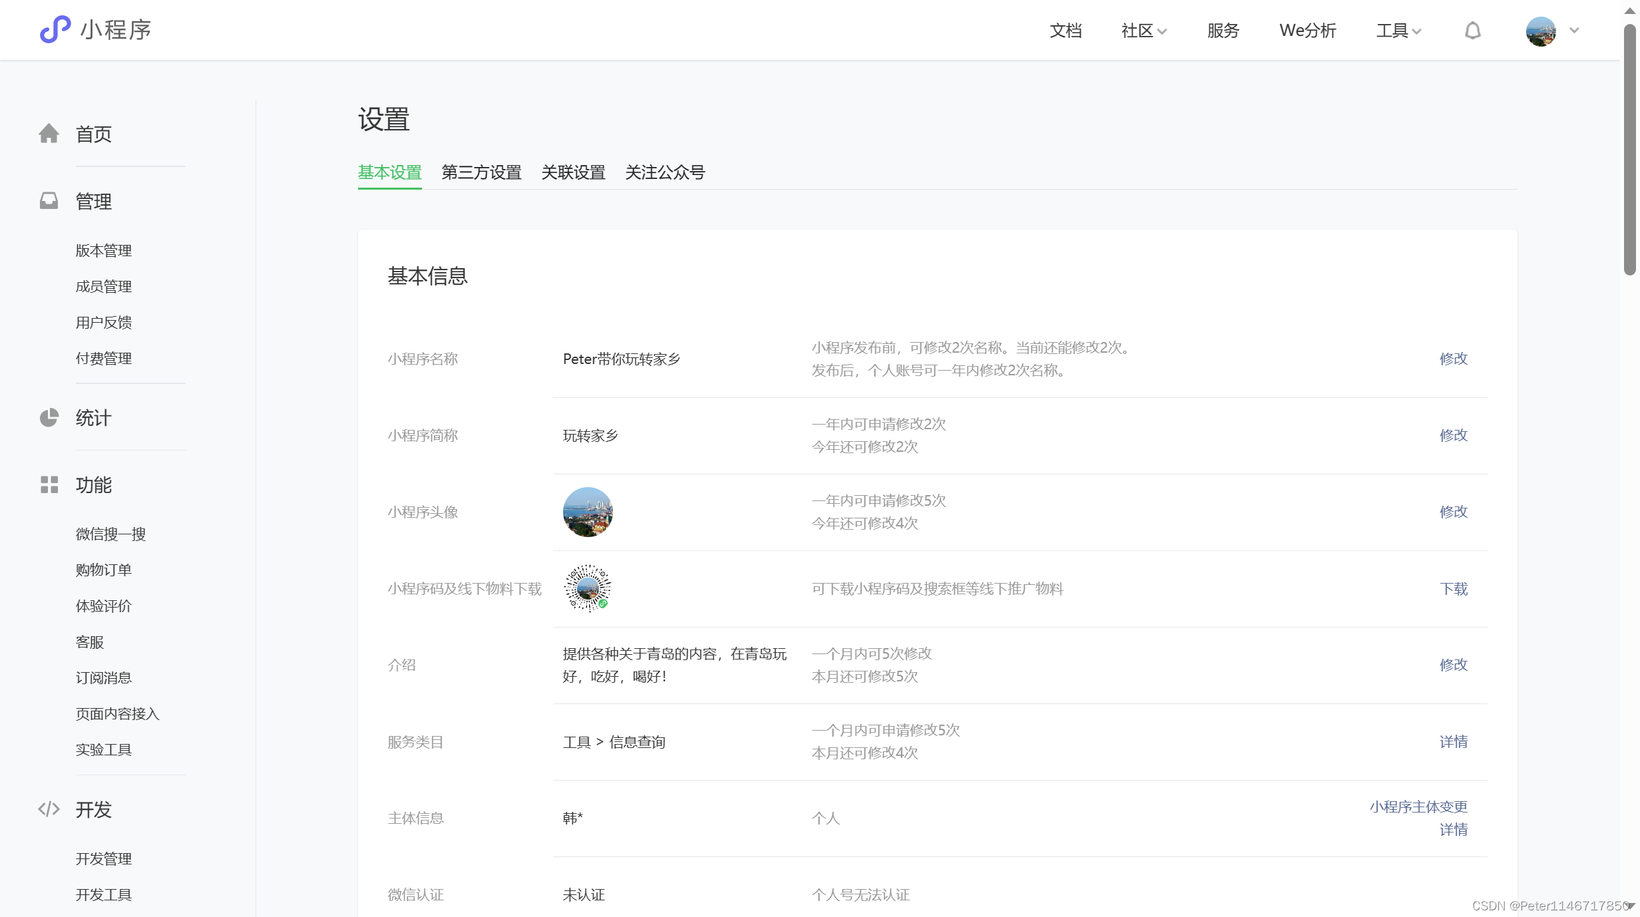
Task: Click the account avatar image top-right
Action: [x=1541, y=31]
